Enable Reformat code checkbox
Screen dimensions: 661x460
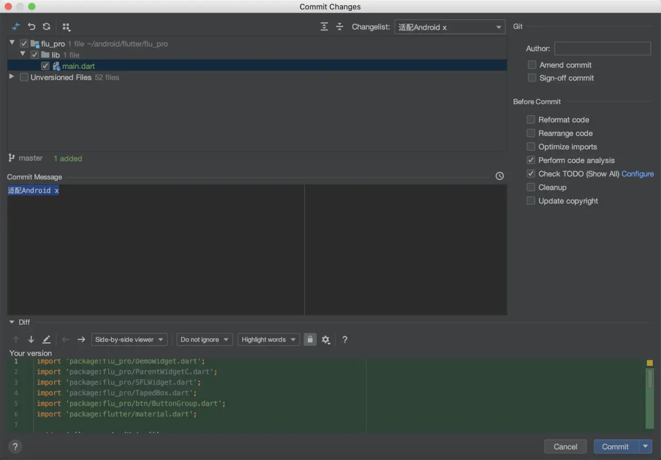coord(531,119)
